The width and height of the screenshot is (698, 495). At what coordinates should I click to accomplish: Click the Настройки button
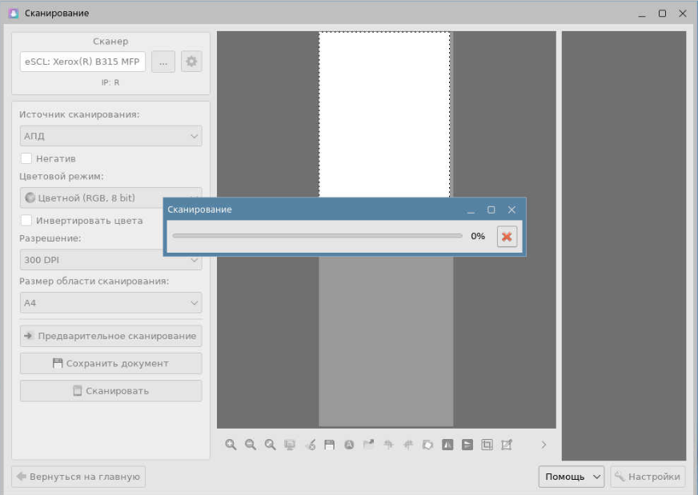(x=648, y=477)
